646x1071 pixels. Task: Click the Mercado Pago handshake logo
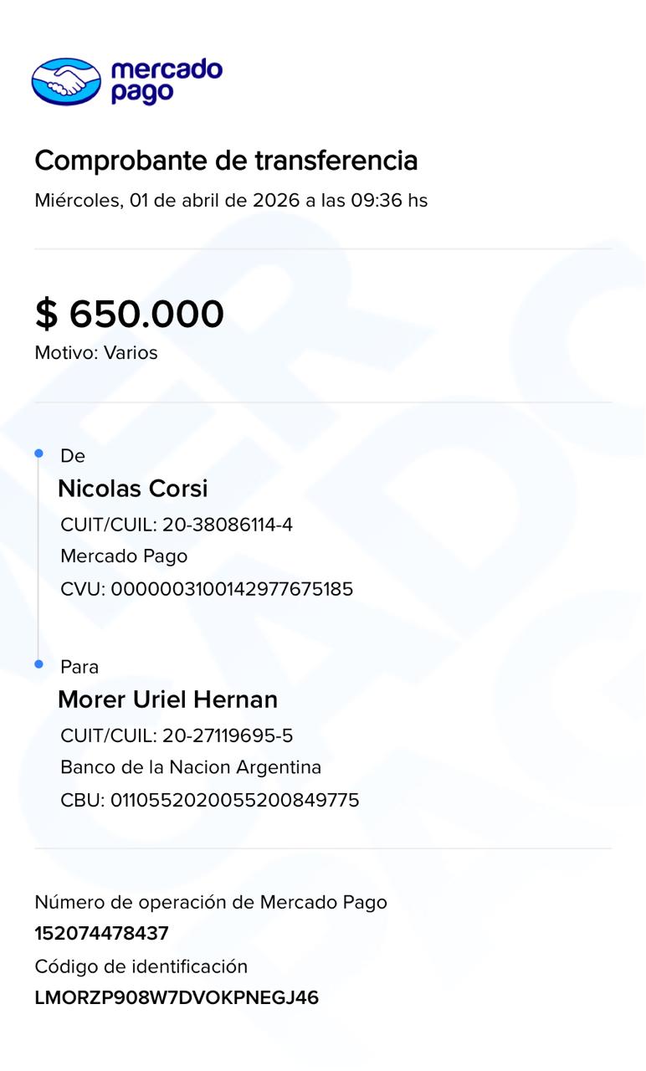[x=66, y=81]
